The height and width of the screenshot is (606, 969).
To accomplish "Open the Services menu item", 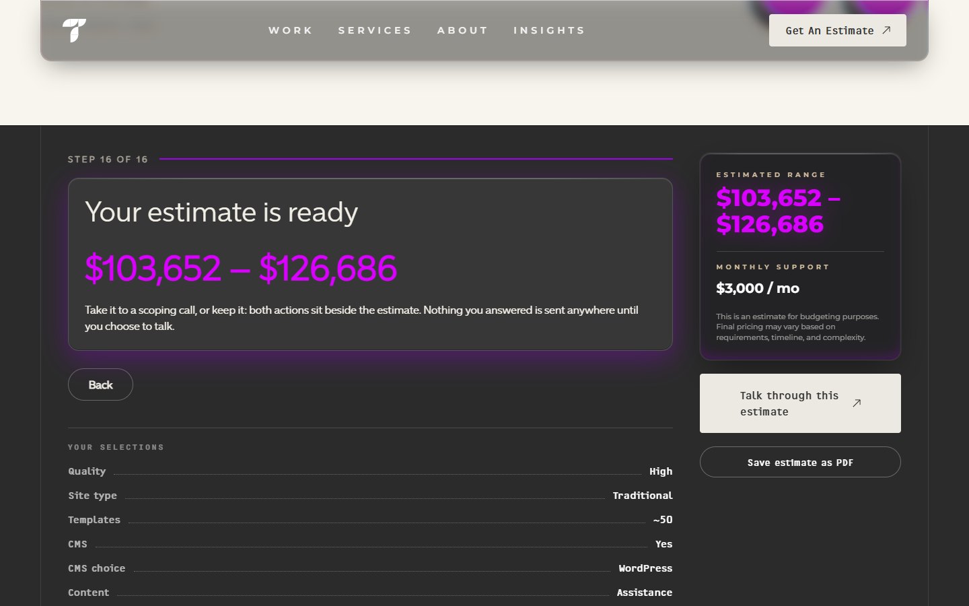I will pos(375,30).
